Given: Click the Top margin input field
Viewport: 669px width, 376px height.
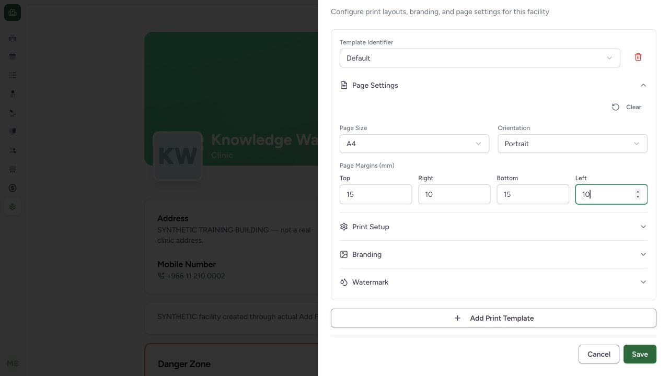Looking at the screenshot, I should coord(376,194).
